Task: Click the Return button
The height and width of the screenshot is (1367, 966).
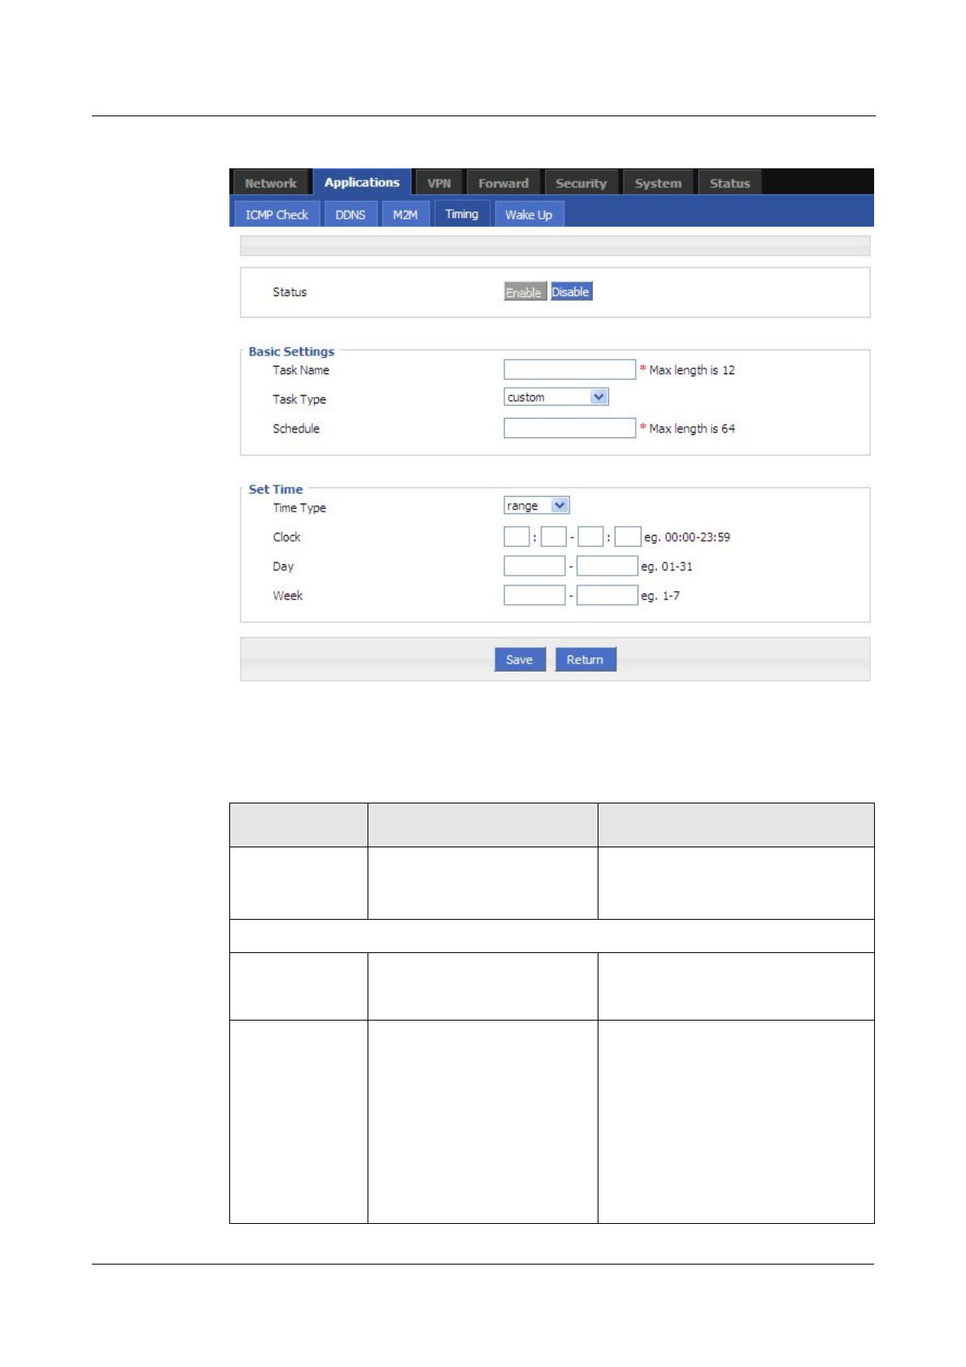Action: [585, 660]
